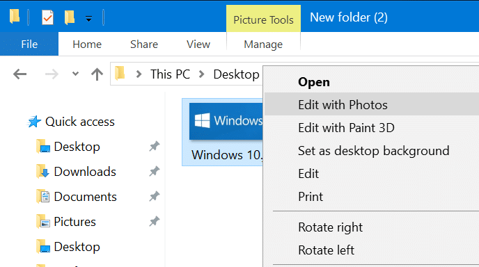This screenshot has height=267, width=479.
Task: Open pinned Desktop in Quick access
Action: 77,147
